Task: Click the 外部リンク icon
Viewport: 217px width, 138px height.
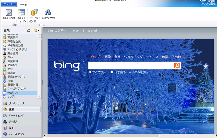Action: tap(4, 93)
